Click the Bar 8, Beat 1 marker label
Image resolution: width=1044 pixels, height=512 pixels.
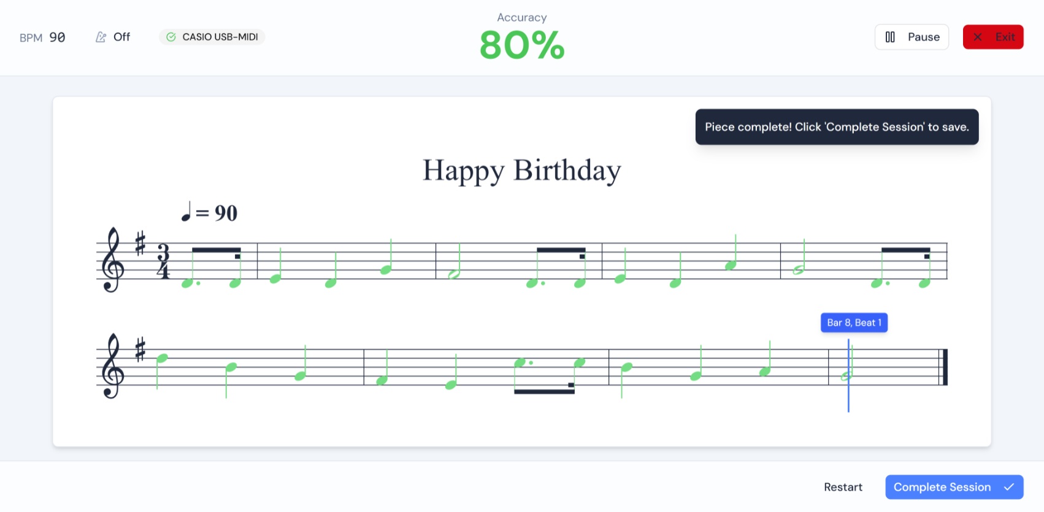tap(854, 323)
